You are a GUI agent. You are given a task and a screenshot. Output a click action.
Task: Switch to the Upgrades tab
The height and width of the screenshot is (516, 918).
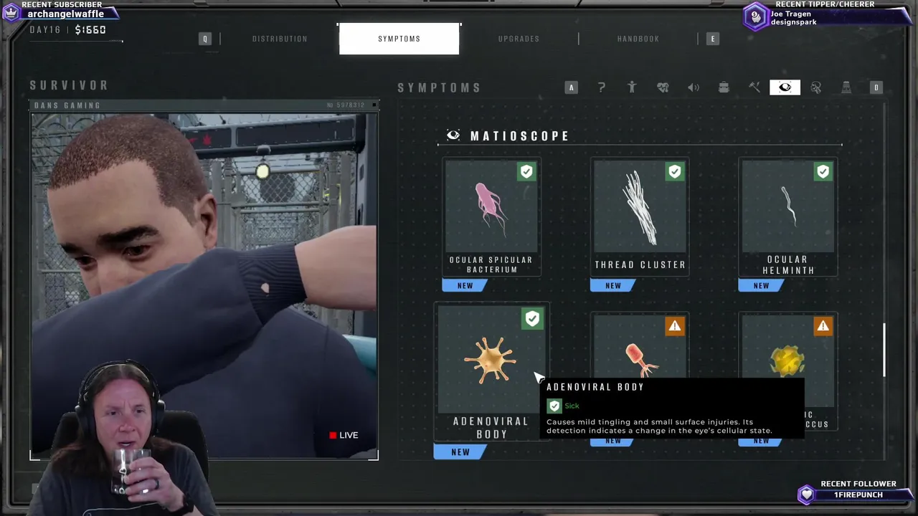(x=519, y=39)
